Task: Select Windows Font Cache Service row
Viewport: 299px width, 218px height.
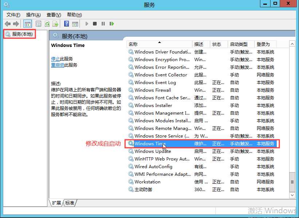Action: point(201,98)
